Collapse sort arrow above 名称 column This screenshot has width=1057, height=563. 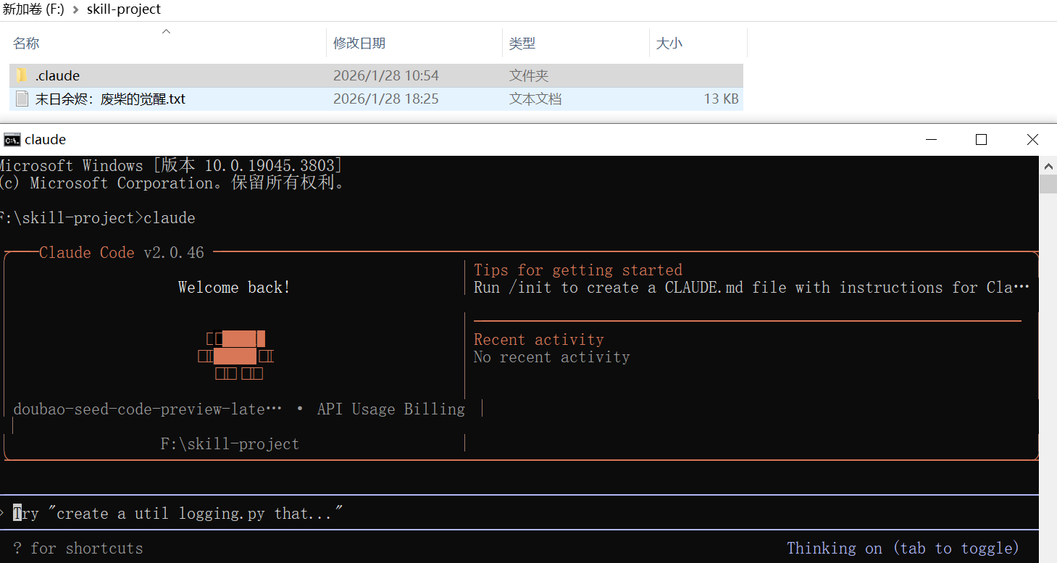click(x=166, y=31)
